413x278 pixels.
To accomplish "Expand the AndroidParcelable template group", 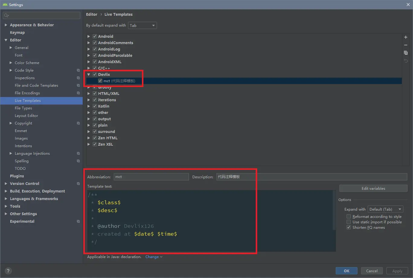I will point(89,55).
